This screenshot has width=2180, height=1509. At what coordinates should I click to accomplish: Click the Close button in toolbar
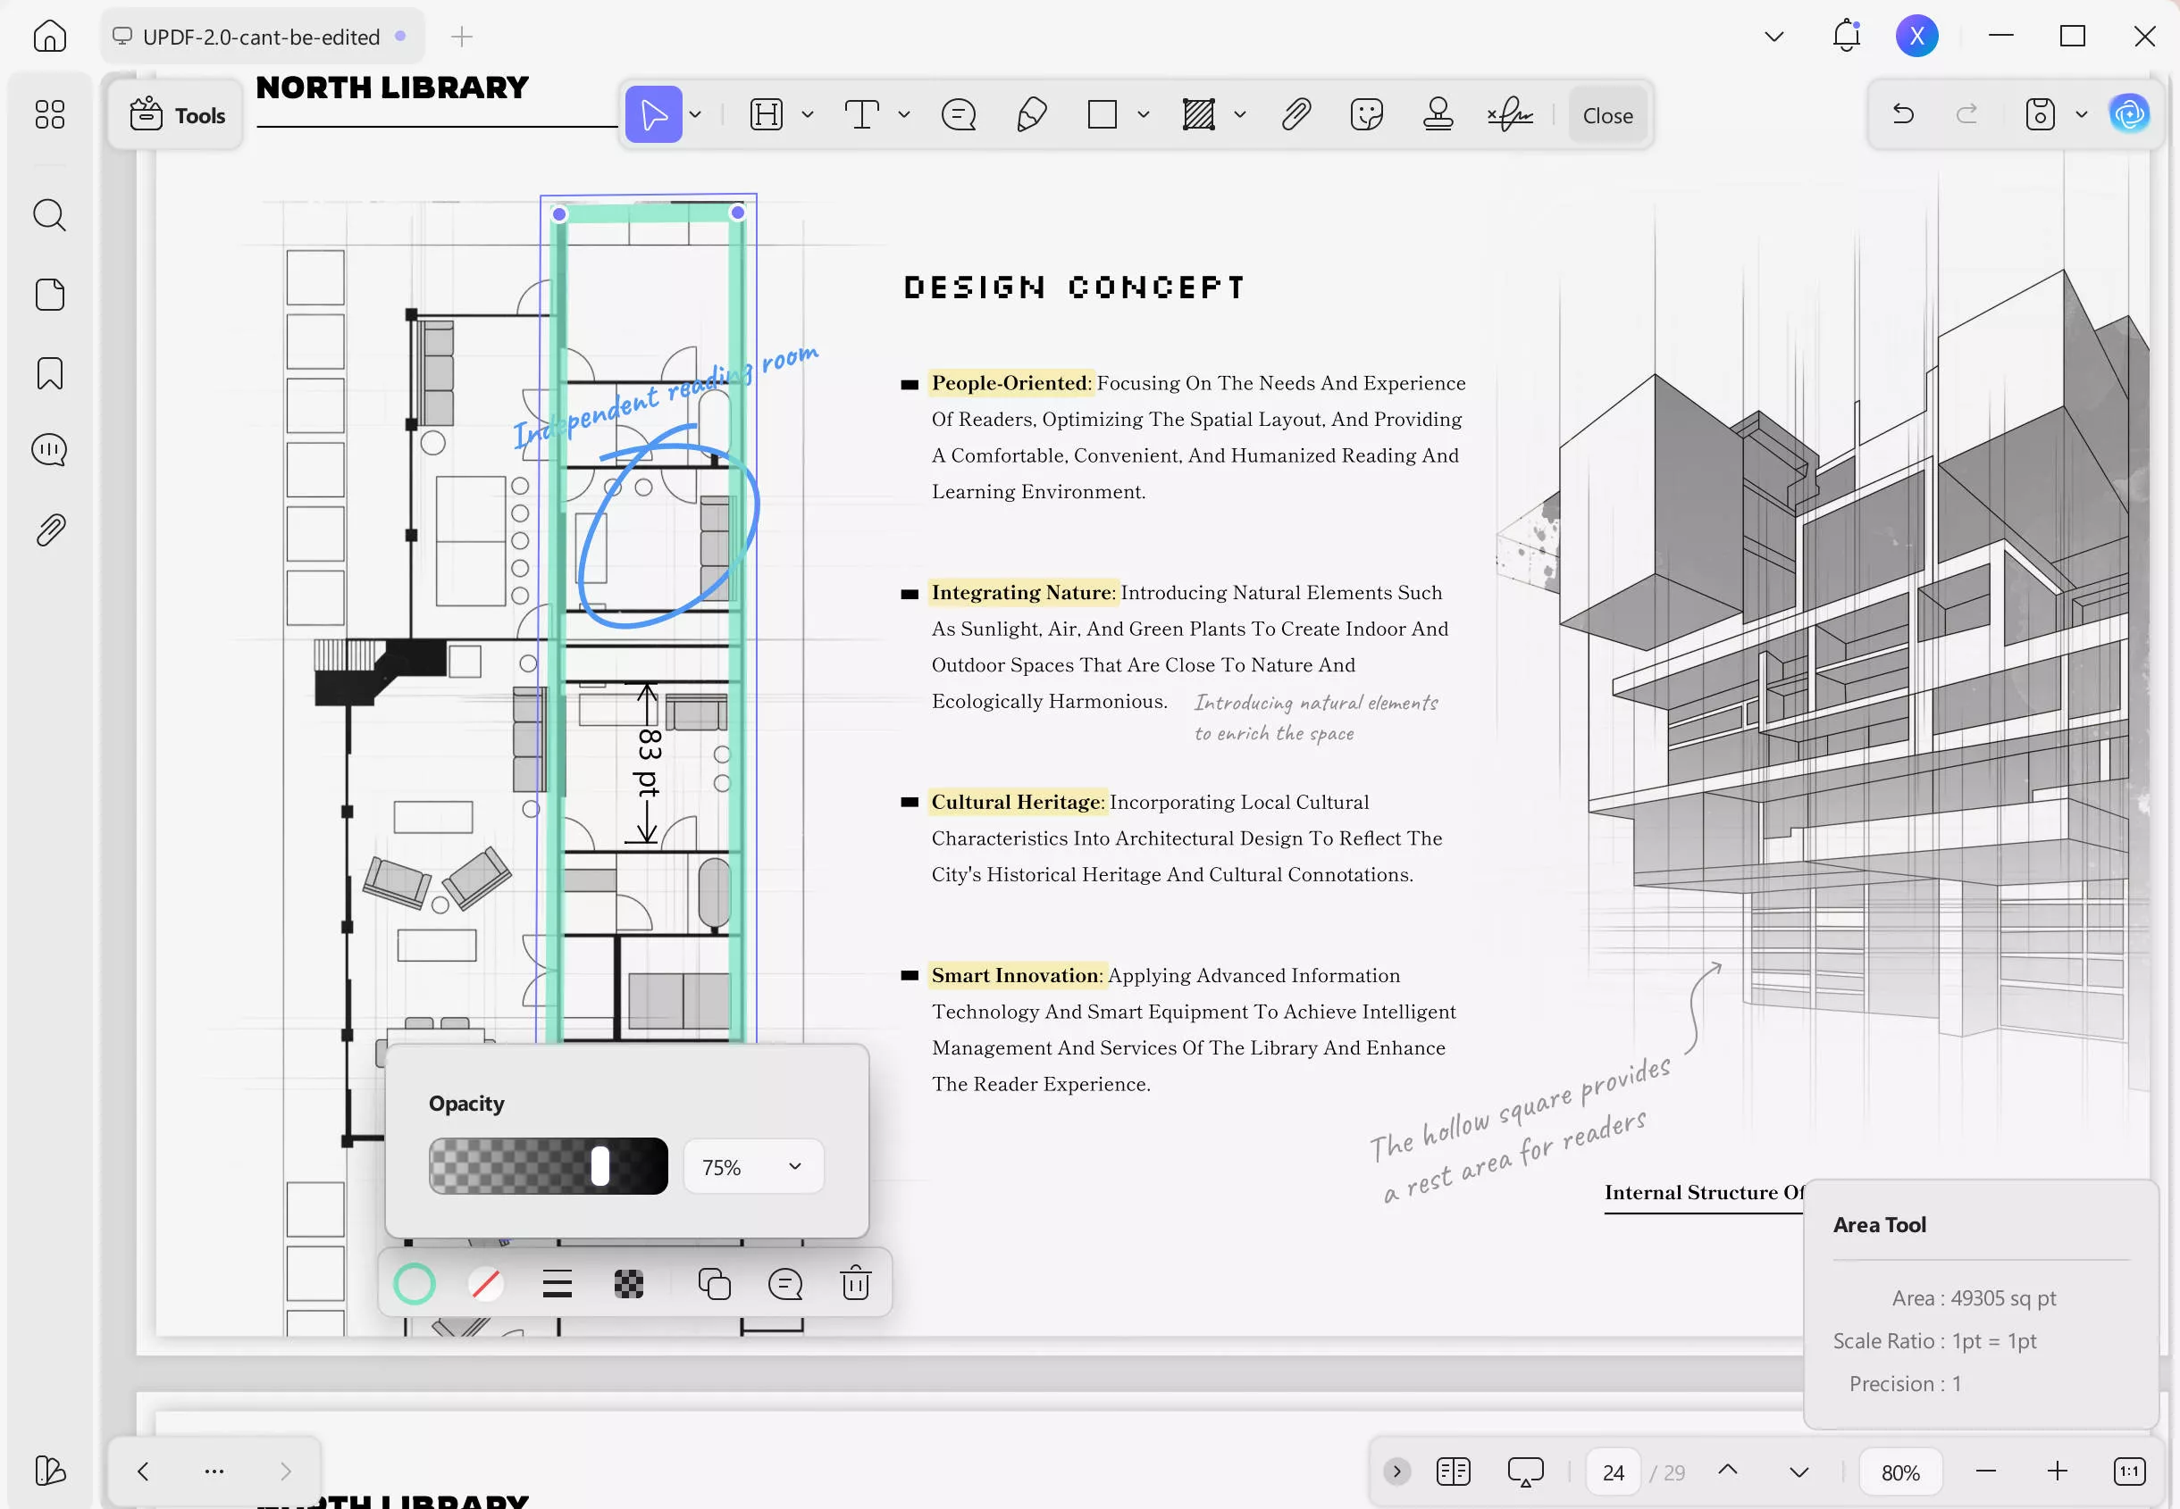[1607, 115]
